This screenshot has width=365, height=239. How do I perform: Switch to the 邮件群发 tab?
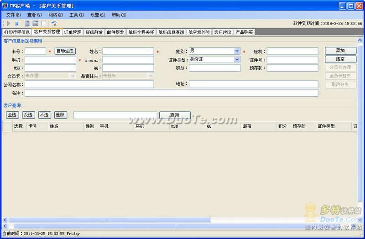click(115, 32)
